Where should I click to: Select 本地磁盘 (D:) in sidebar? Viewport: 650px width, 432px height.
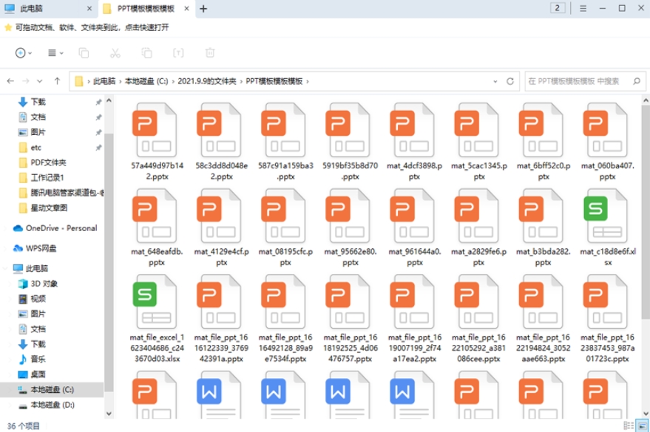point(53,405)
